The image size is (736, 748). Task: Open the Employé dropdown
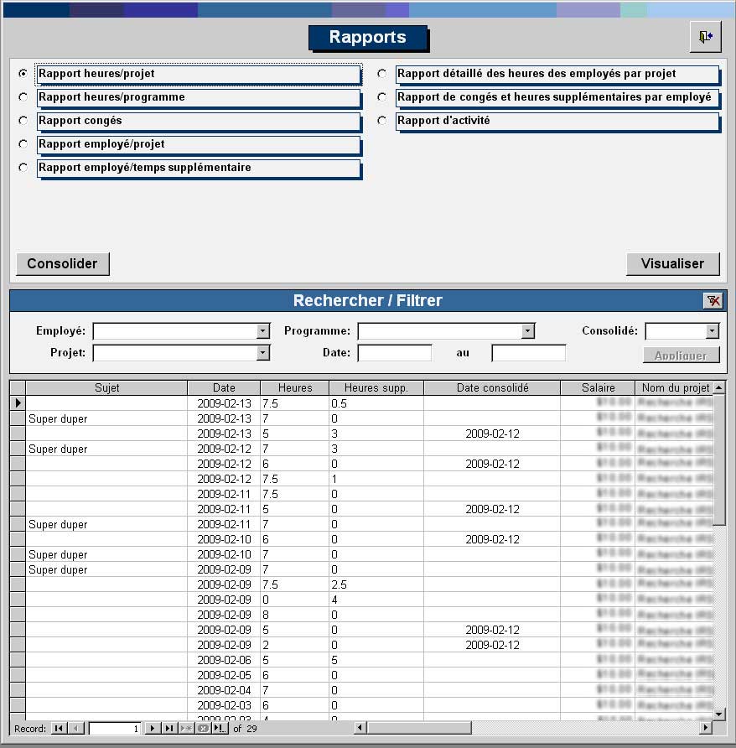coord(263,331)
